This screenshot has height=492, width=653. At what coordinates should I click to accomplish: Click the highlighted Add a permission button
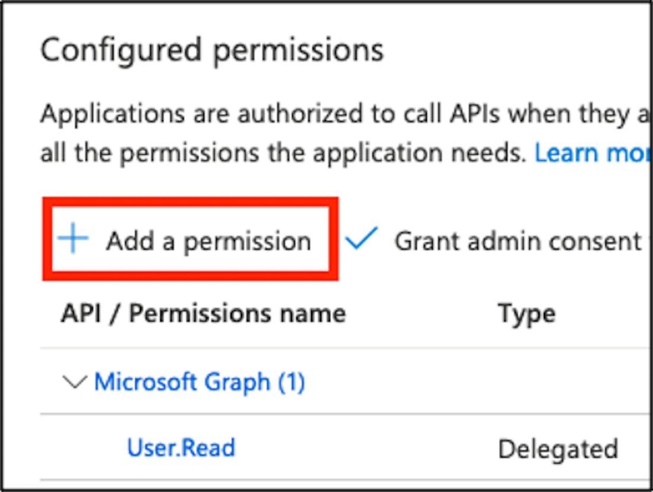[190, 240]
